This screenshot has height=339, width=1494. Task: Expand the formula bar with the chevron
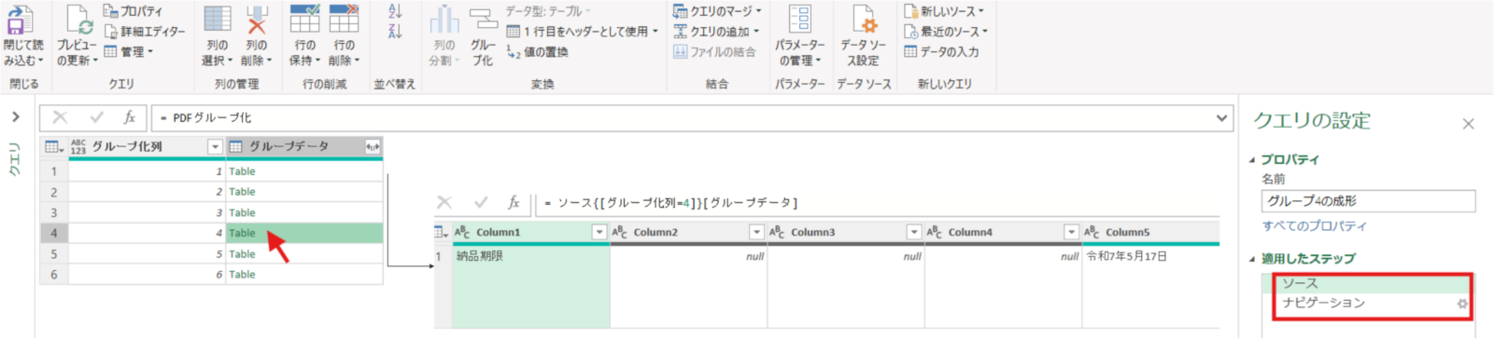tap(1221, 118)
